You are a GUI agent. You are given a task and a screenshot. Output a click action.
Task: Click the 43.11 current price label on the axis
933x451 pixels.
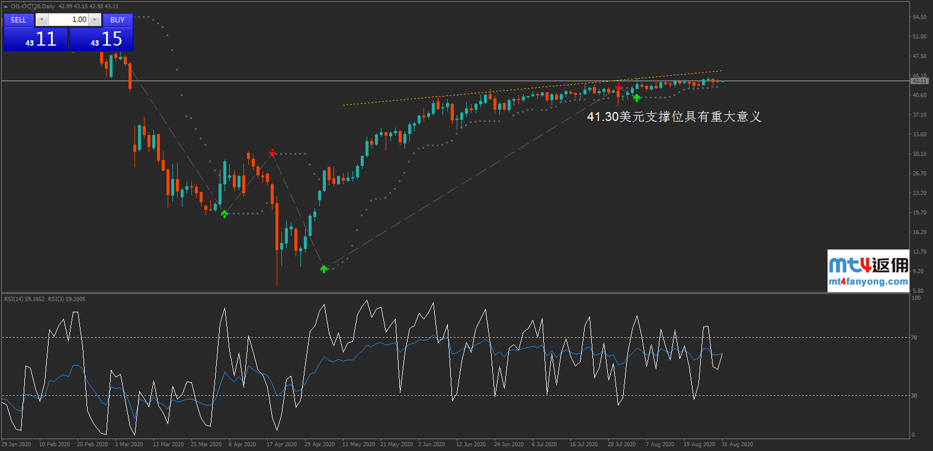tap(919, 81)
